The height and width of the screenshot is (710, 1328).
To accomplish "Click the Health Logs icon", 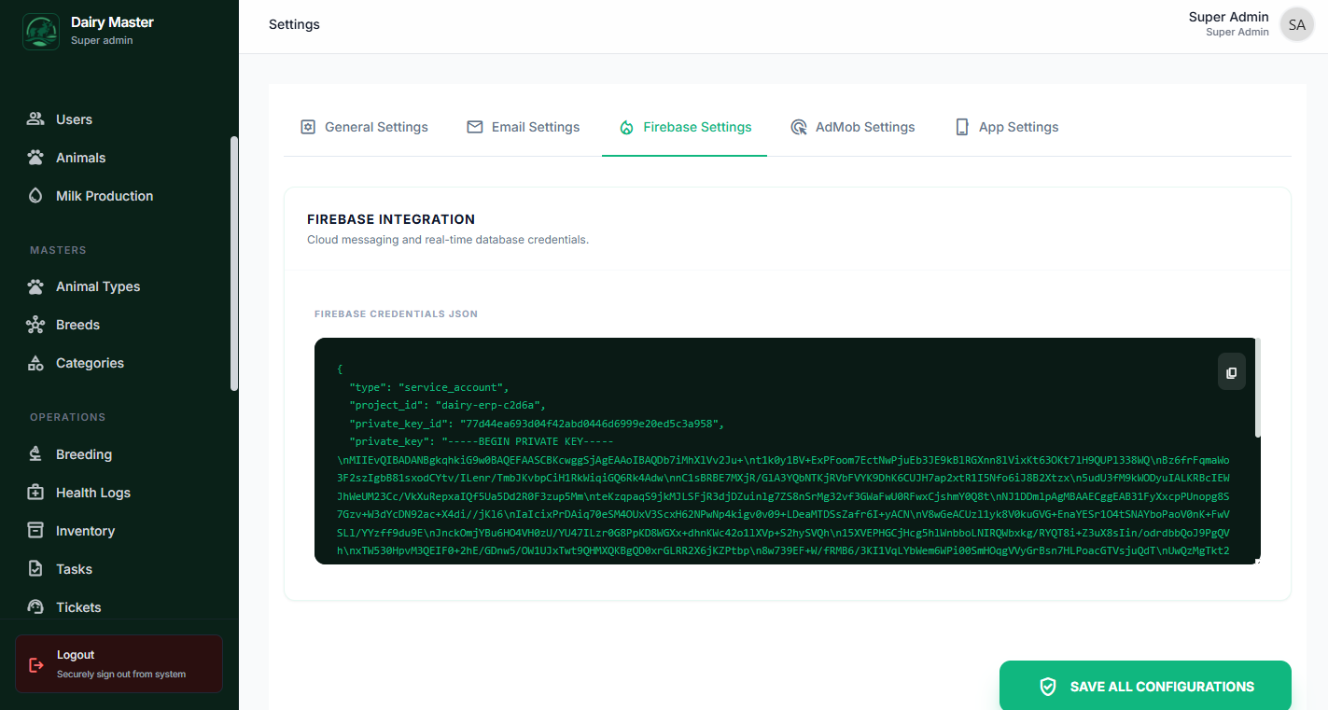I will [x=35, y=493].
